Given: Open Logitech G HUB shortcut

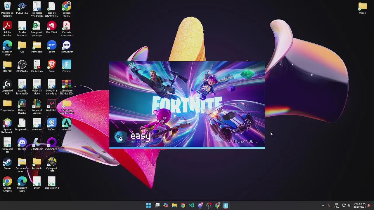Looking at the screenshot, I should point(7,87).
